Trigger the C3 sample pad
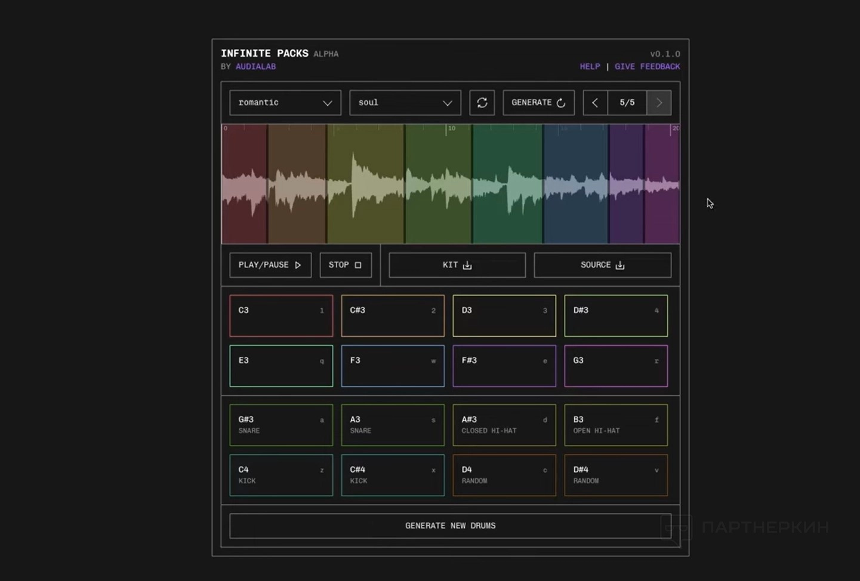 pos(281,316)
